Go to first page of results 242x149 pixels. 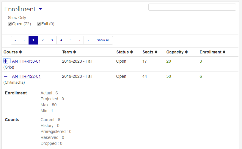(15, 40)
